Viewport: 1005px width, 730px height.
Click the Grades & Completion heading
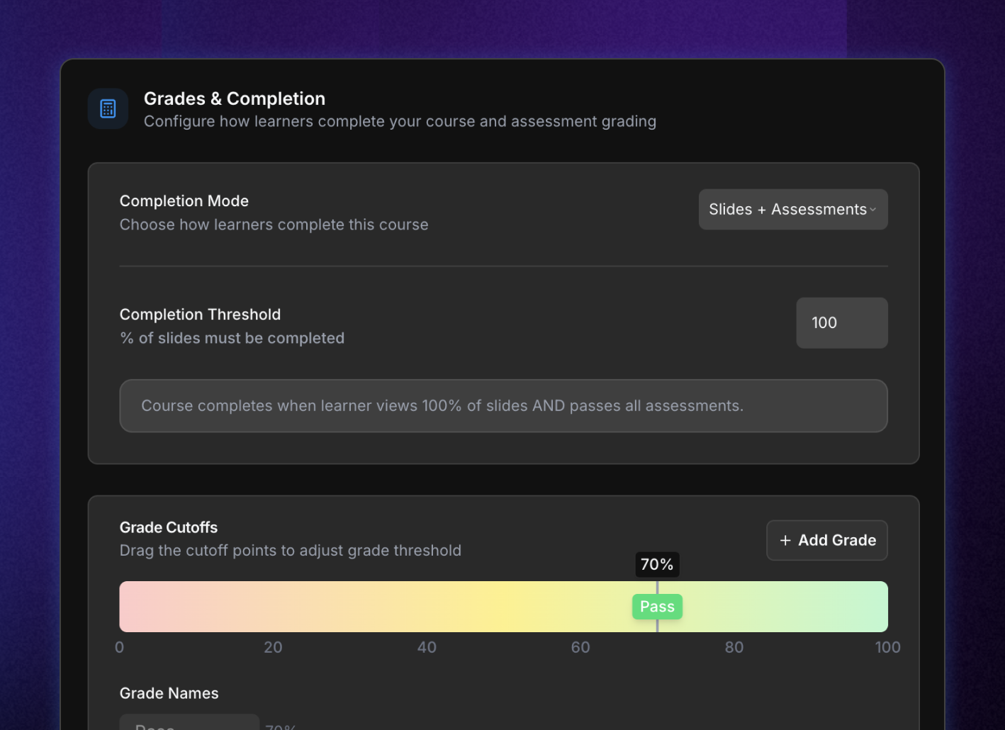pos(235,99)
